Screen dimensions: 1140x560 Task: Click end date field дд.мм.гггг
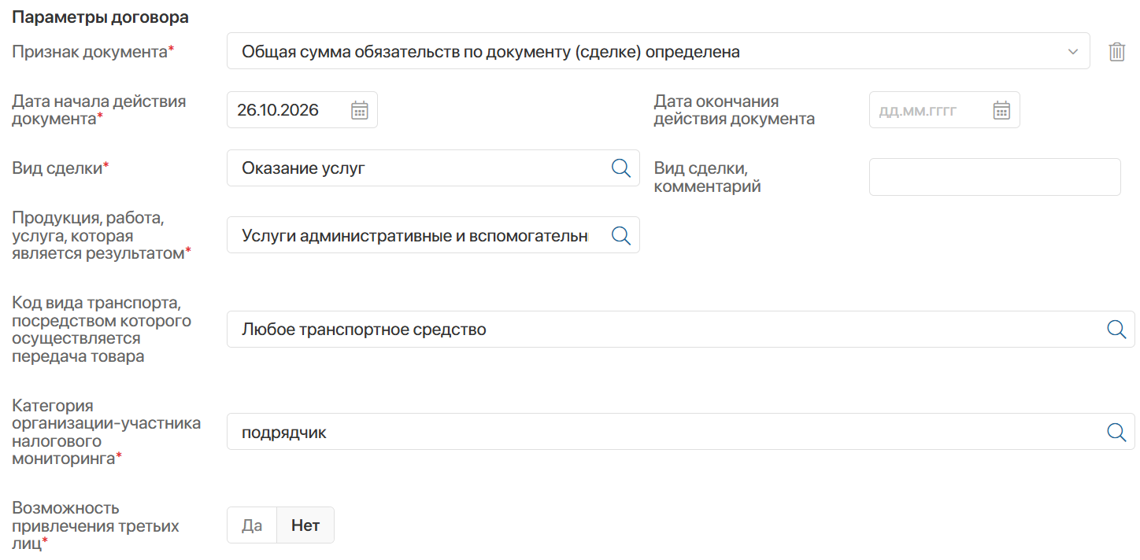(945, 110)
